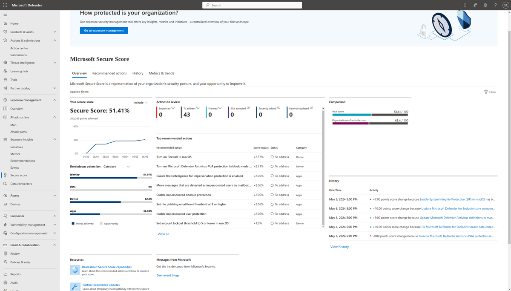Expand the Incidents & alerts section

click(x=22, y=32)
